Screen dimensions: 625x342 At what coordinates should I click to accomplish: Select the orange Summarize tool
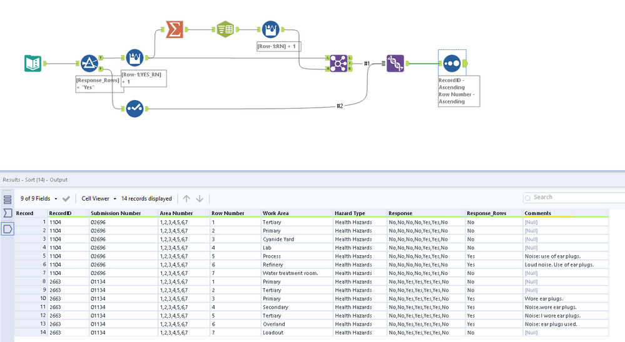[x=175, y=29]
